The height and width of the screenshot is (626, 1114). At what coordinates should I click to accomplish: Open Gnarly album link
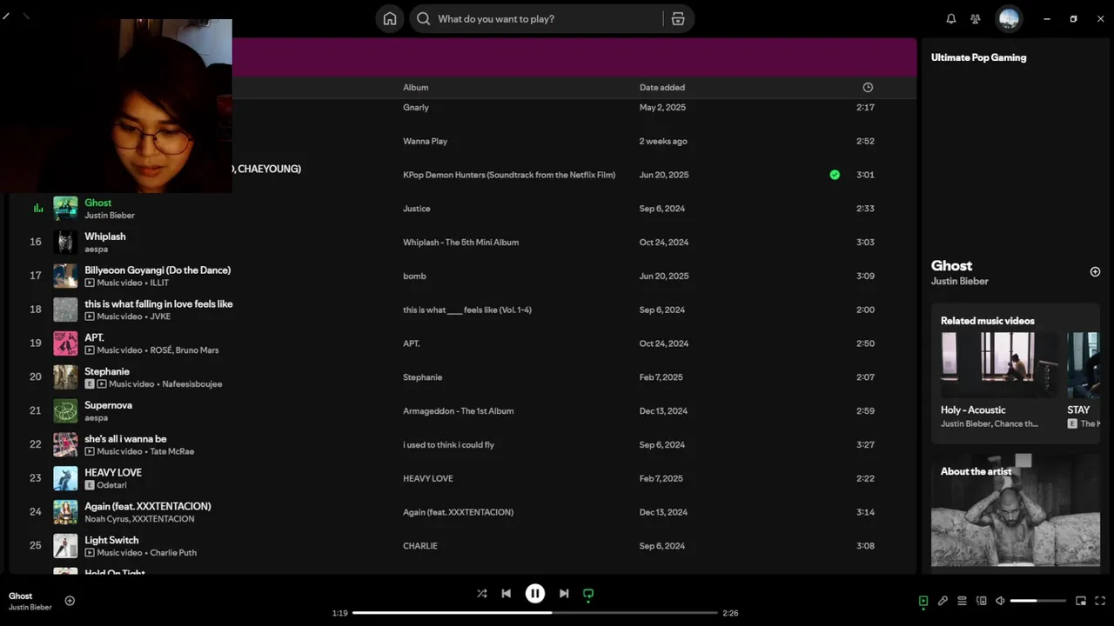(x=416, y=108)
